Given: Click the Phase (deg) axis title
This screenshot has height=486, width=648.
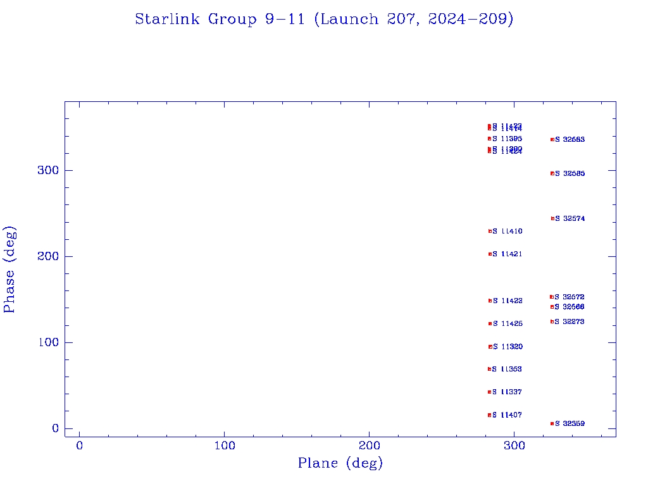Looking at the screenshot, I should [9, 270].
